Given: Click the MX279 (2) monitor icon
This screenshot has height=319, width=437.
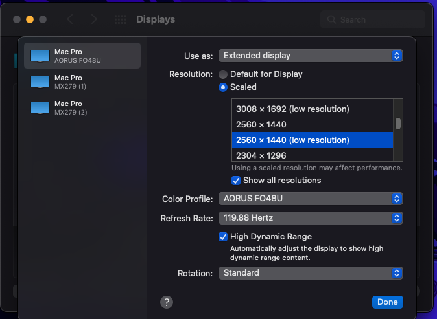Looking at the screenshot, I should click(x=40, y=107).
